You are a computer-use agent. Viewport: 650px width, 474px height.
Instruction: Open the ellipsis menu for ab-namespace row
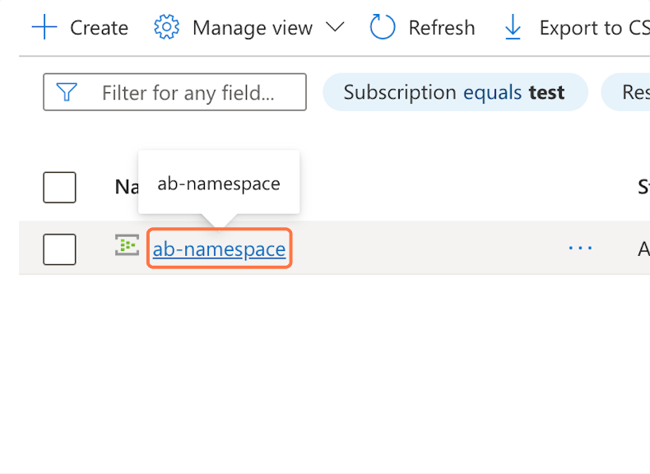(x=580, y=248)
